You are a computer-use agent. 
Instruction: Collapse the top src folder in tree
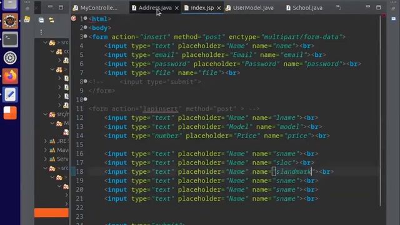(x=46, y=42)
